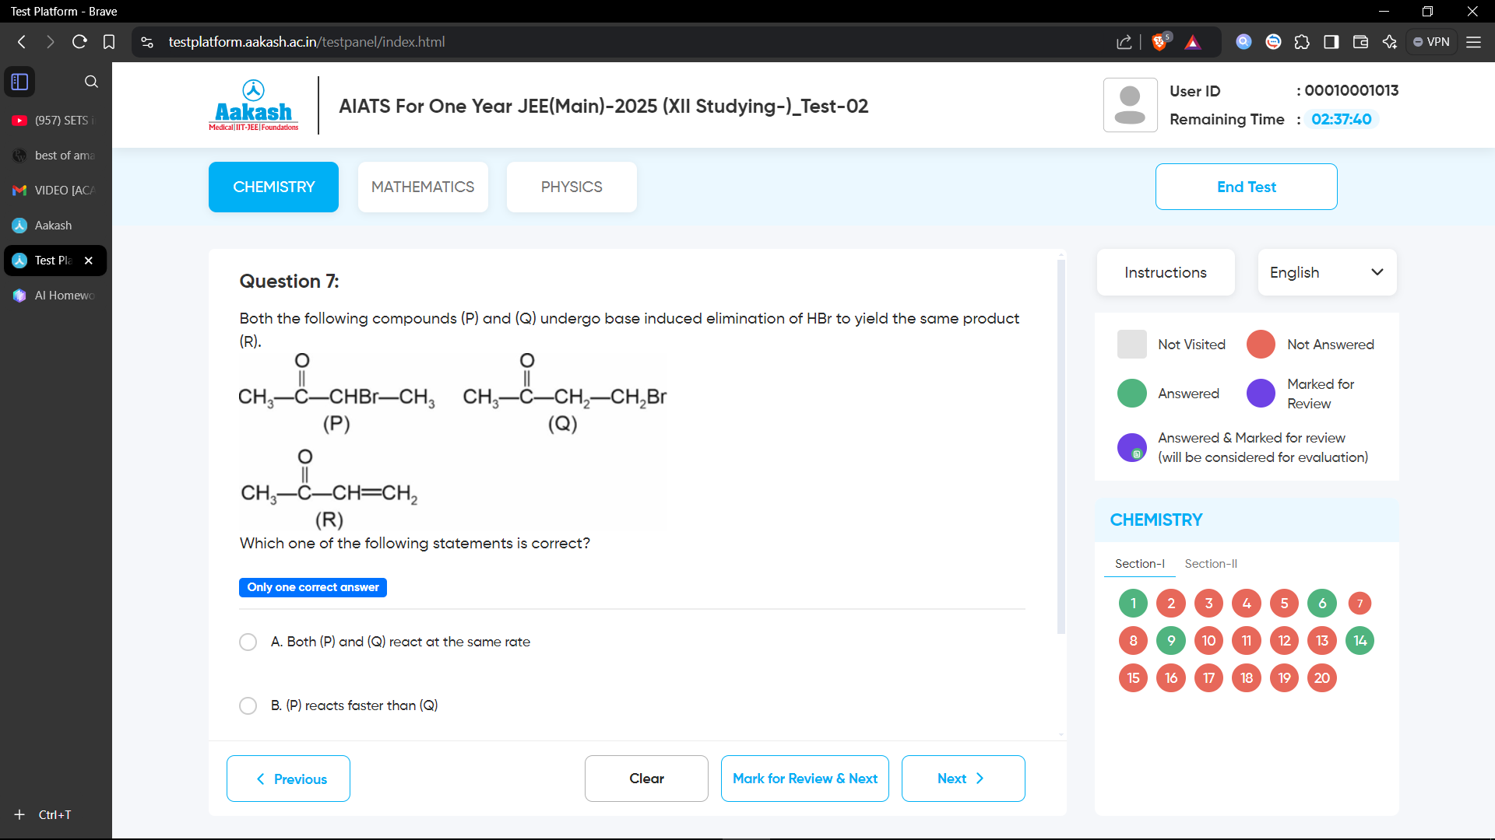Switch to Gmail VIDEO tab
This screenshot has height=840, width=1495.
55,191
